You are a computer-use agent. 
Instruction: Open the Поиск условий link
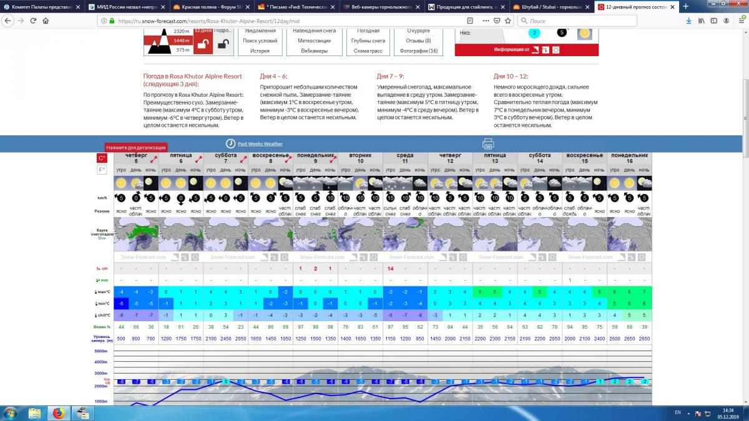260,41
